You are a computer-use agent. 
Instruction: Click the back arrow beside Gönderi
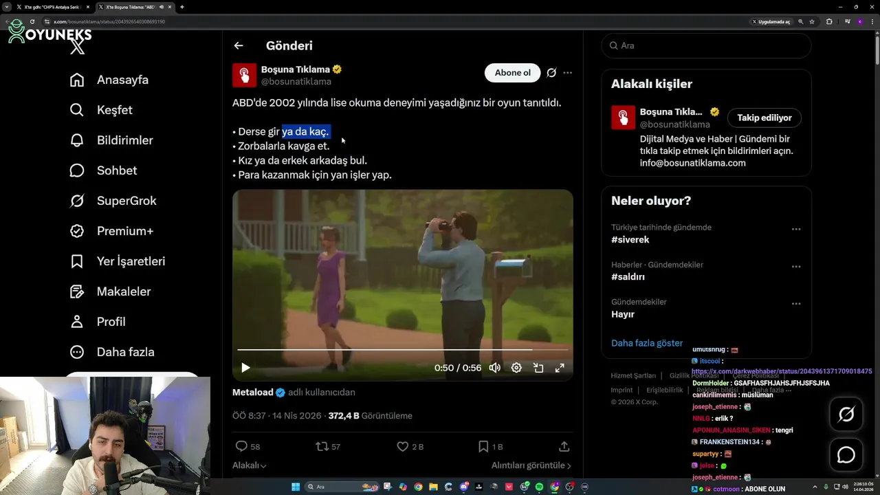click(239, 45)
